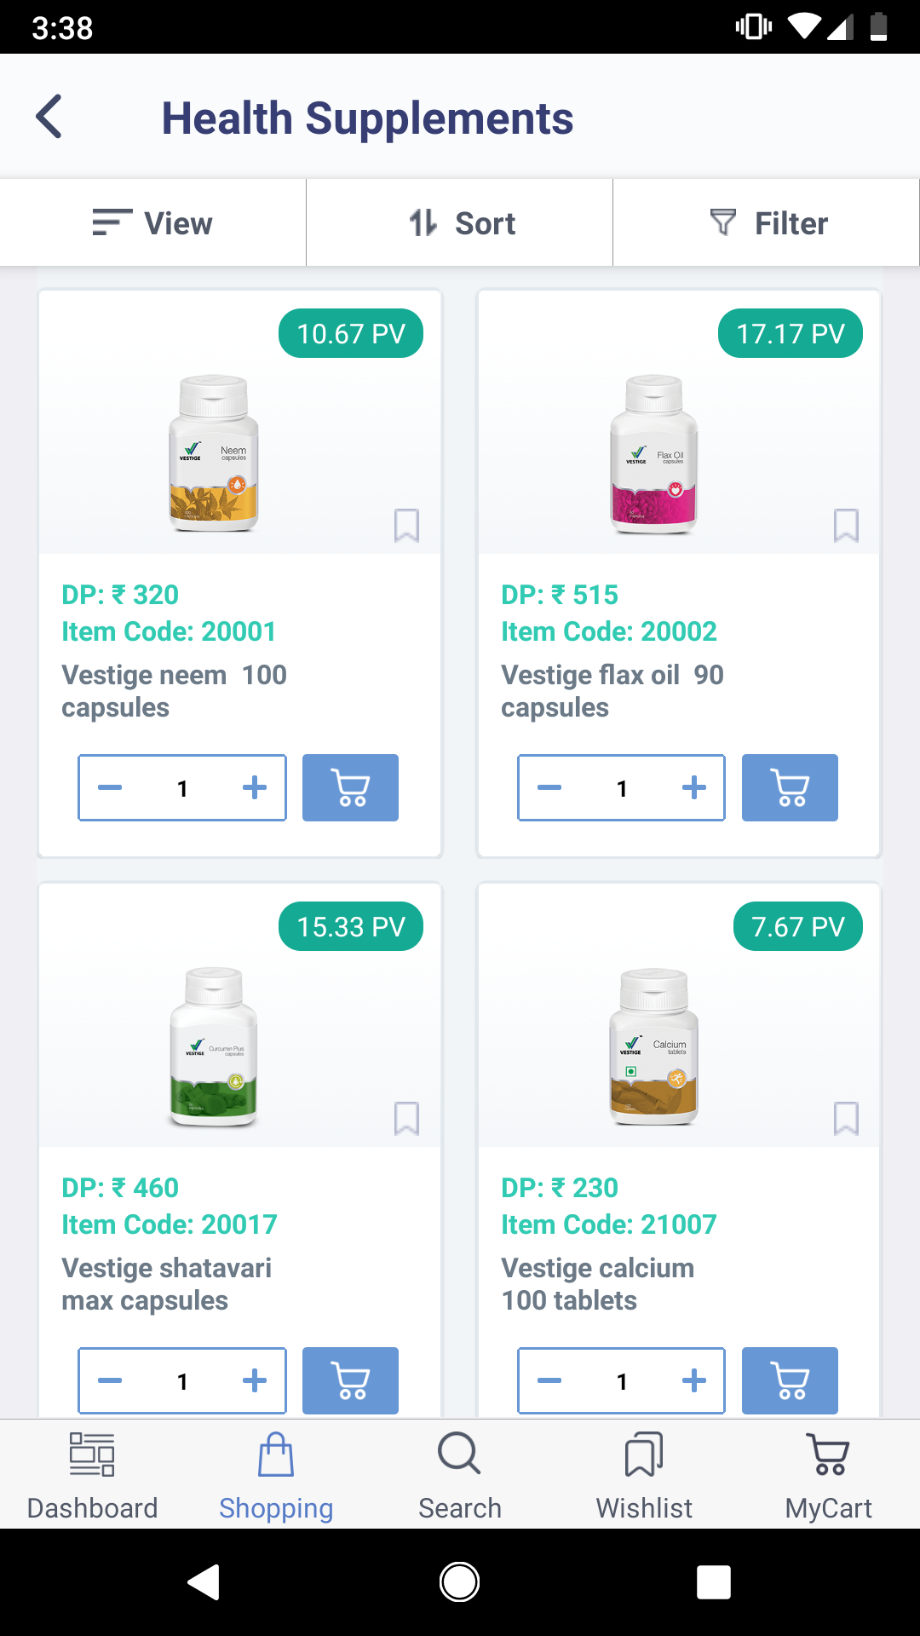Toggle wishlist bookmark for flax oil

click(x=846, y=526)
